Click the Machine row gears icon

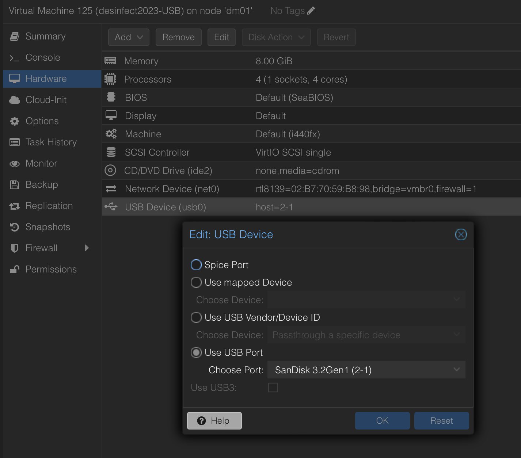111,134
